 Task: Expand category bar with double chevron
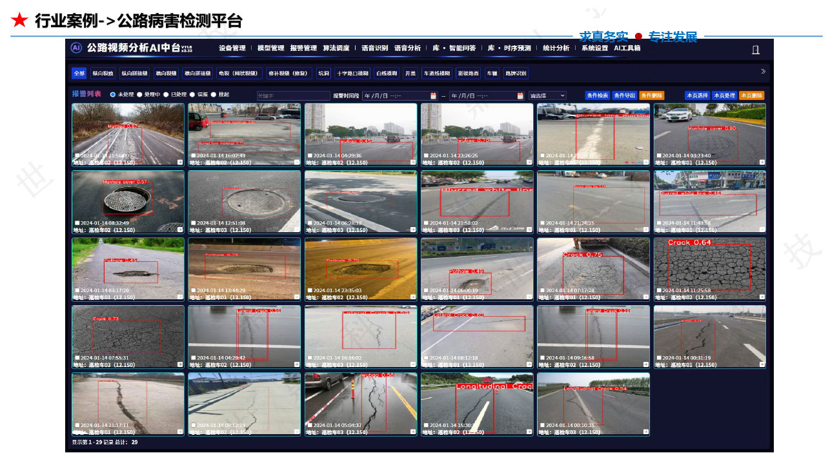[763, 72]
